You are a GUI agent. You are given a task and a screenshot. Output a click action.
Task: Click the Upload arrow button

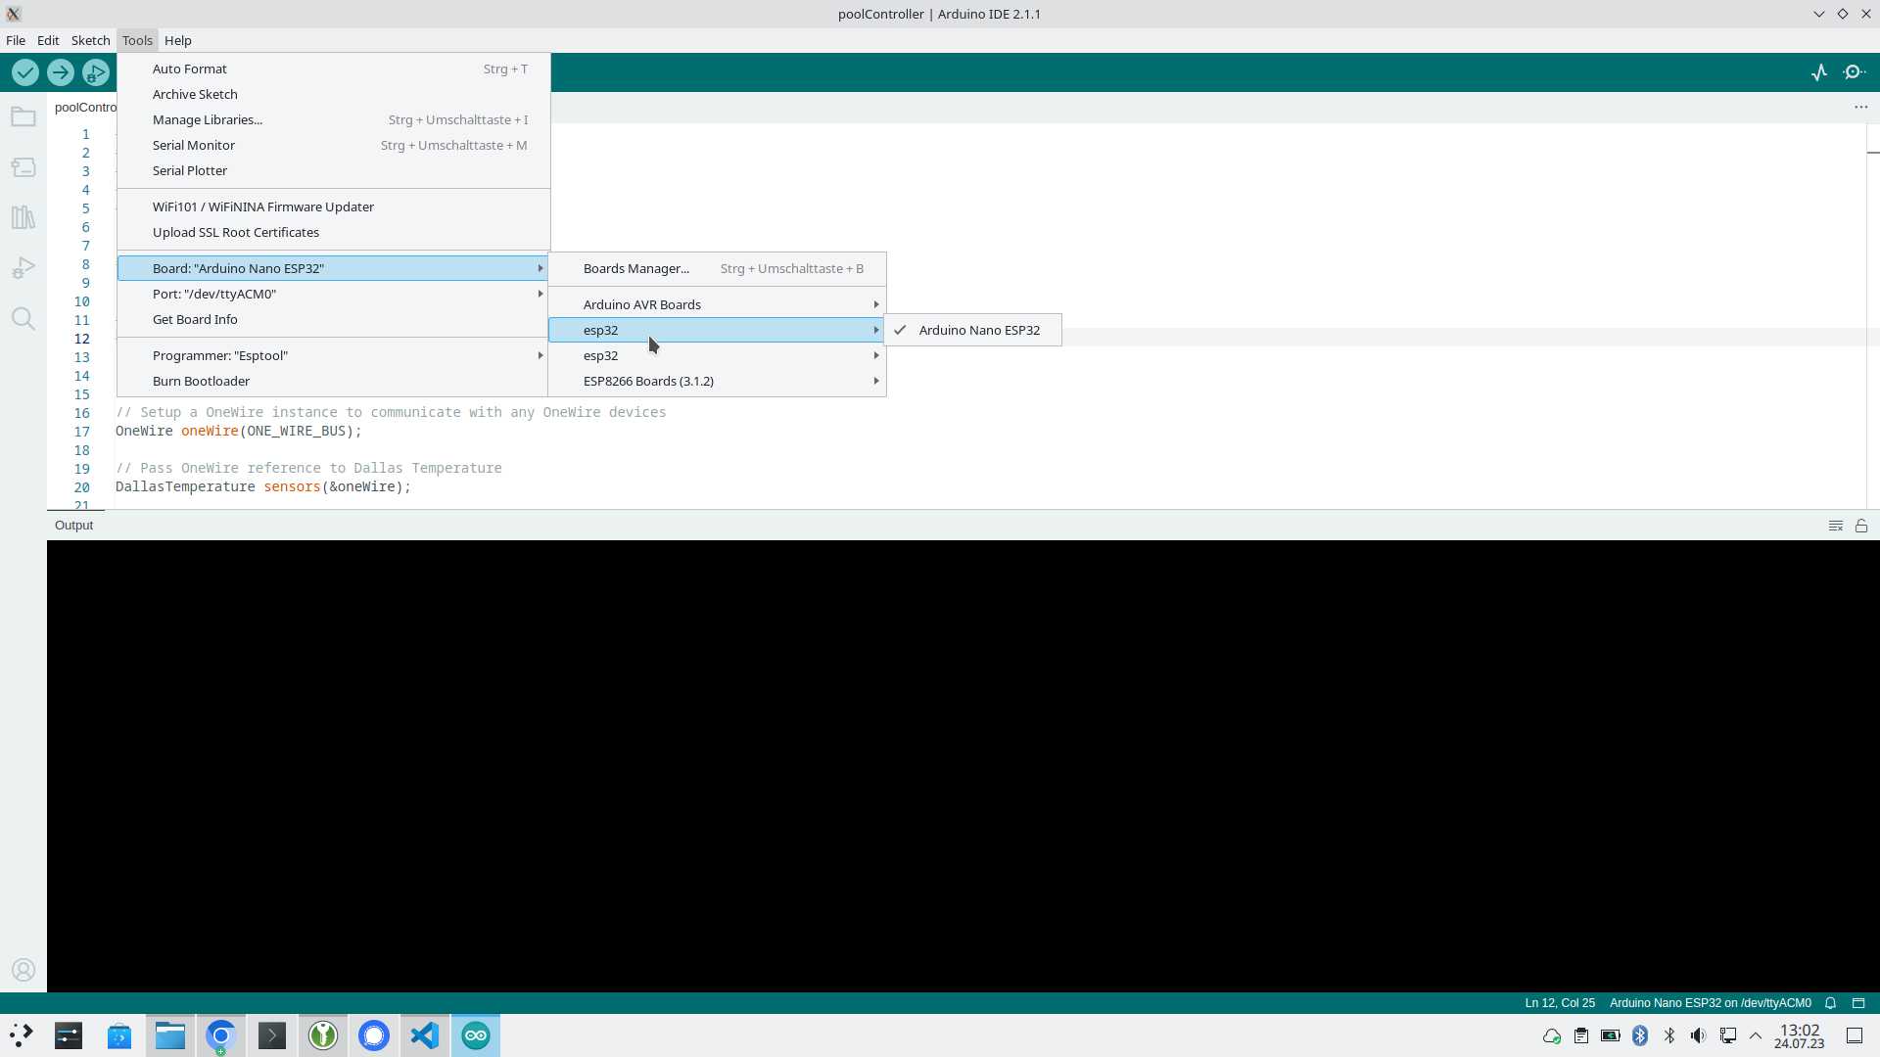click(61, 72)
